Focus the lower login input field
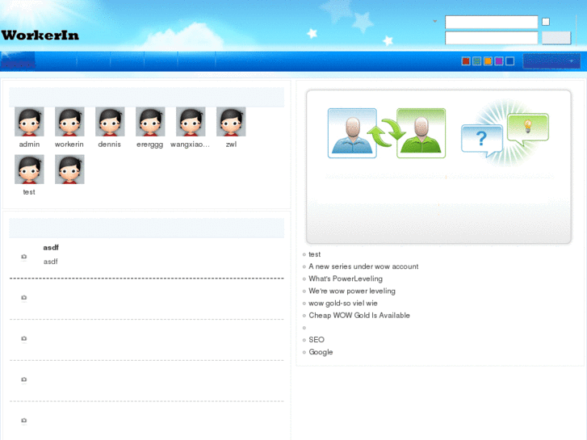The image size is (587, 440). coord(491,38)
